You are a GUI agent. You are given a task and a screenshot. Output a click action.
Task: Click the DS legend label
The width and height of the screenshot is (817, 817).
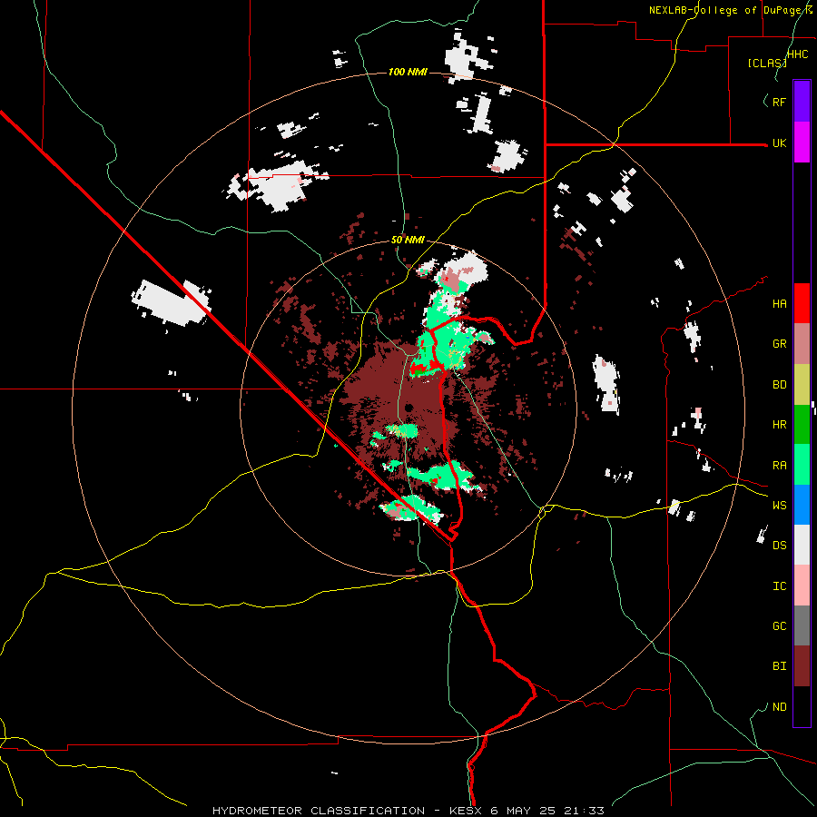(779, 546)
